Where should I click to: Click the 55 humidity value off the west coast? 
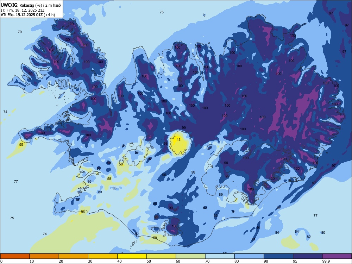pos(21,144)
